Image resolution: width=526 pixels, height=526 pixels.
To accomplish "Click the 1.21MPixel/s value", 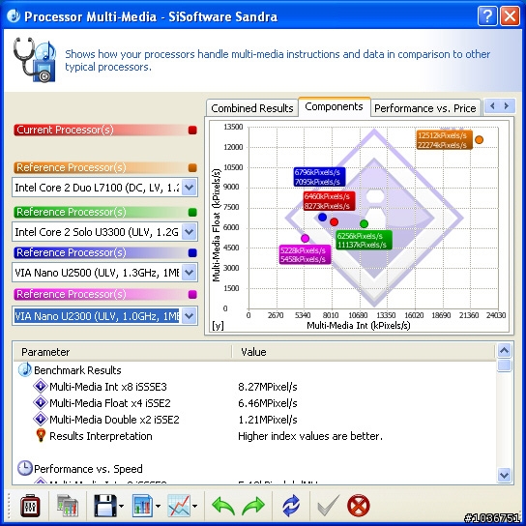I will pos(268,420).
